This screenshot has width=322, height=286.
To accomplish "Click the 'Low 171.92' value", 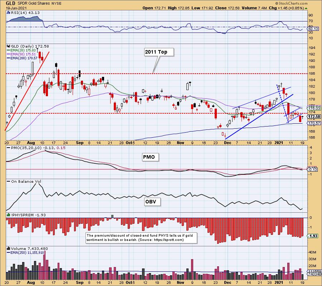I will tap(203, 8).
